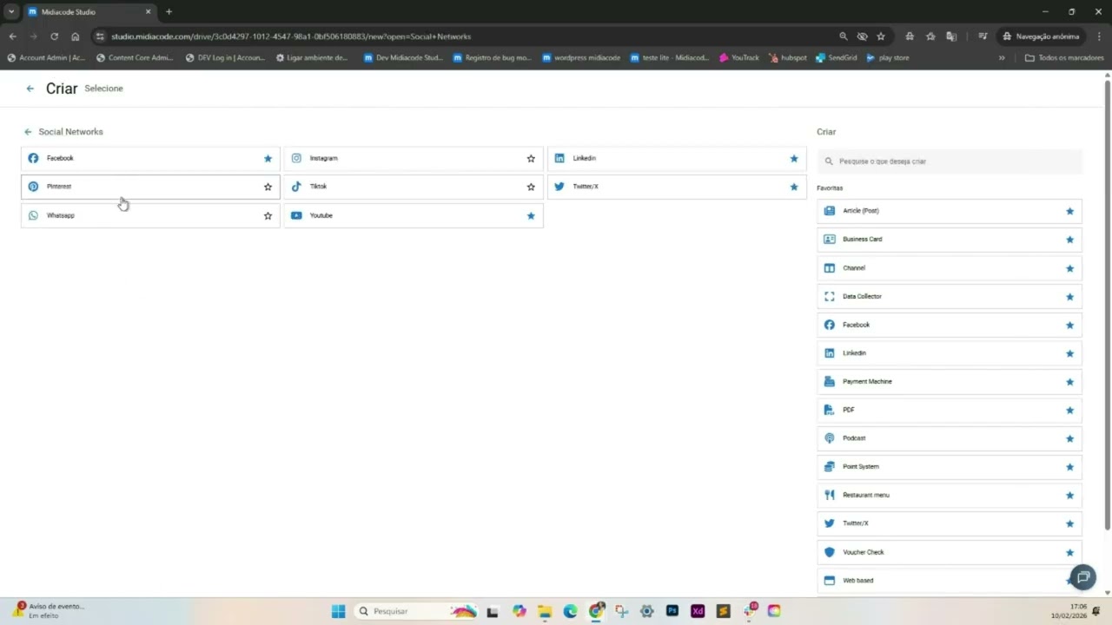Open Photoshop from the taskbar
Image resolution: width=1112 pixels, height=625 pixels.
672,611
